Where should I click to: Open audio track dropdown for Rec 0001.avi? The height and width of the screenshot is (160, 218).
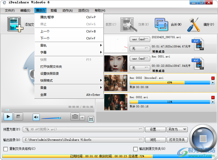coord(140,58)
